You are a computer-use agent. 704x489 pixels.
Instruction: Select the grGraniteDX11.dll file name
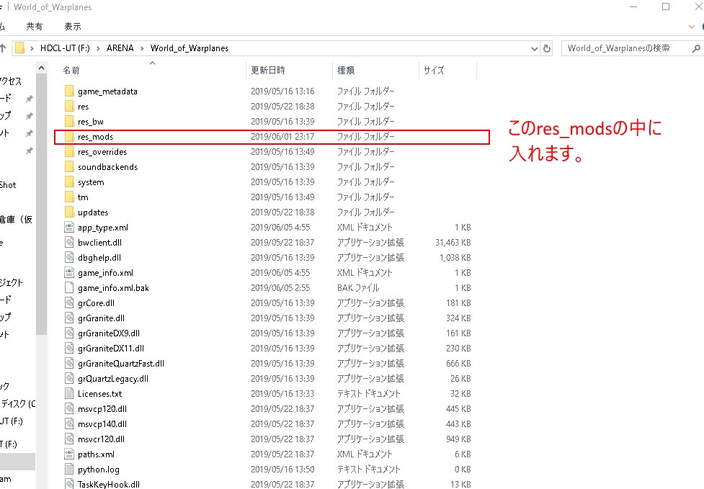click(111, 348)
